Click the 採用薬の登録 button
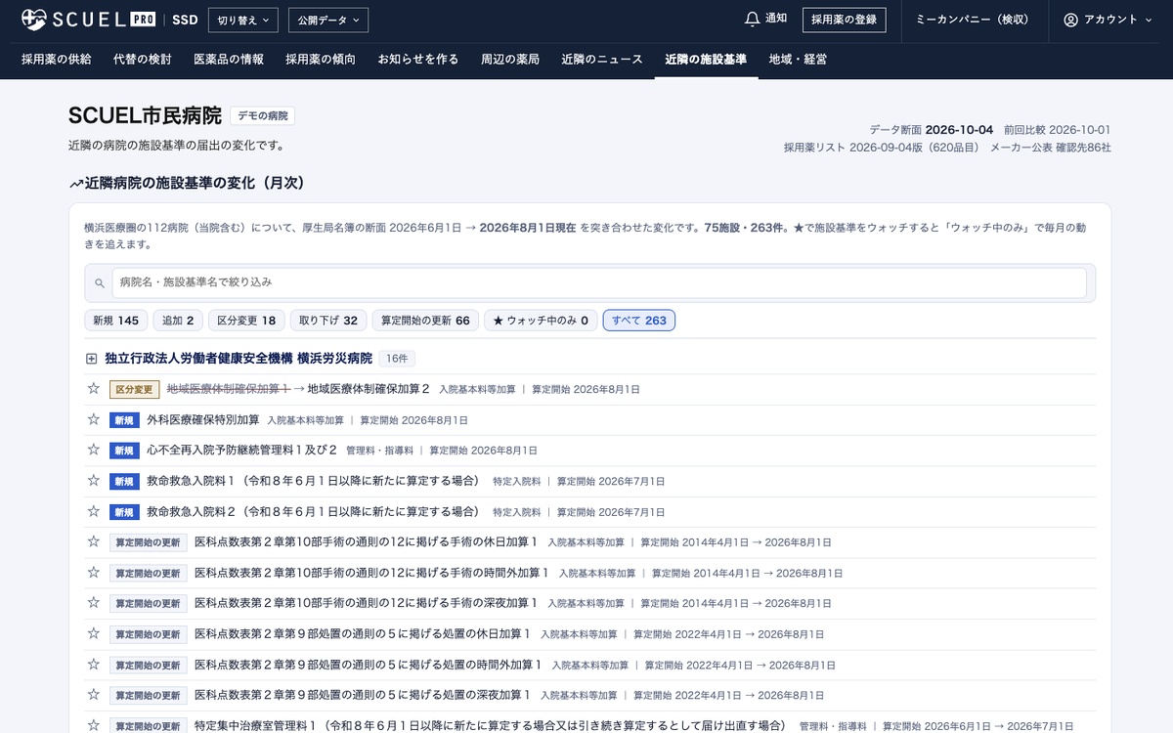 pyautogui.click(x=845, y=20)
